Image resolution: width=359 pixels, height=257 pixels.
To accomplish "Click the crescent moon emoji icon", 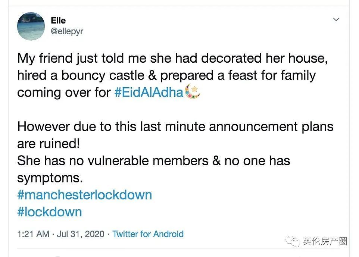I will (x=193, y=92).
